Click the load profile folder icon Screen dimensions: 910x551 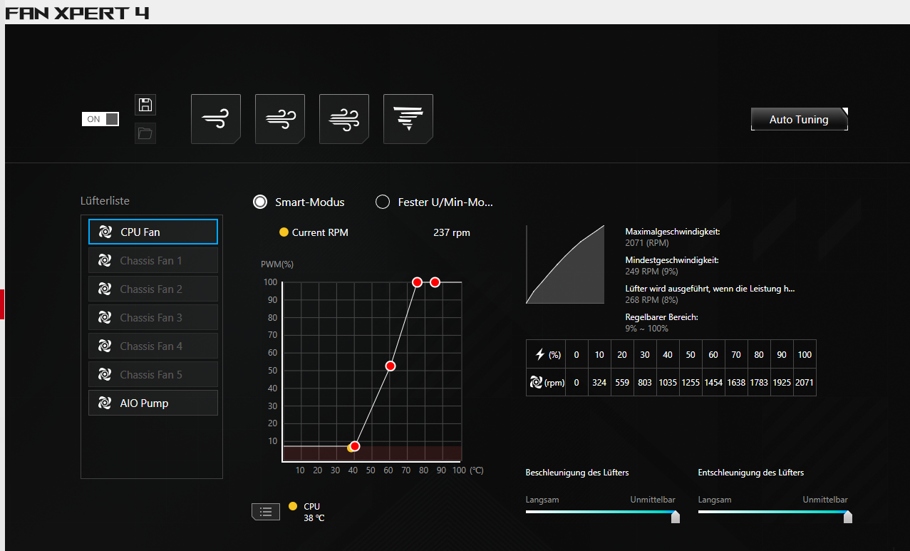click(145, 133)
